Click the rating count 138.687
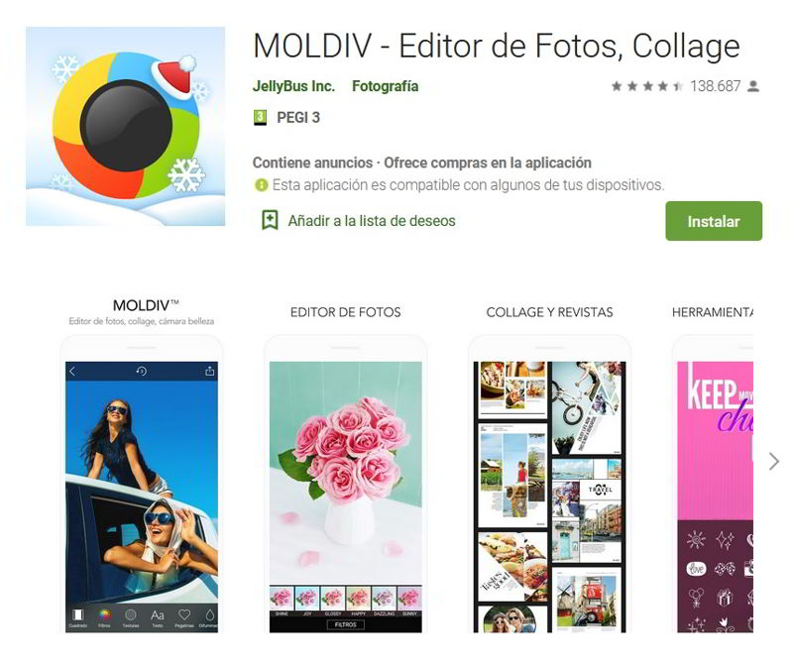 715,86
